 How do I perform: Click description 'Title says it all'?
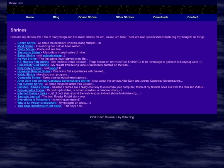(74, 106)
